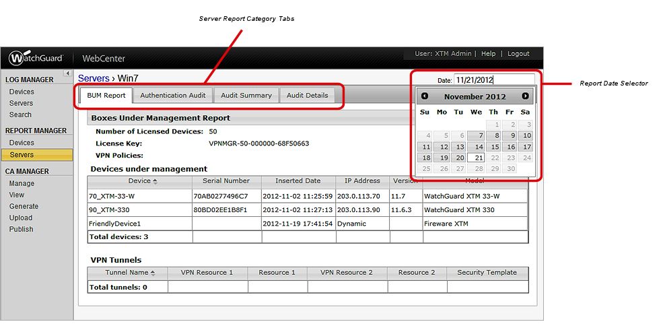The height and width of the screenshot is (326, 661).
Task: Select November 19 in calendar
Action: tap(442, 158)
